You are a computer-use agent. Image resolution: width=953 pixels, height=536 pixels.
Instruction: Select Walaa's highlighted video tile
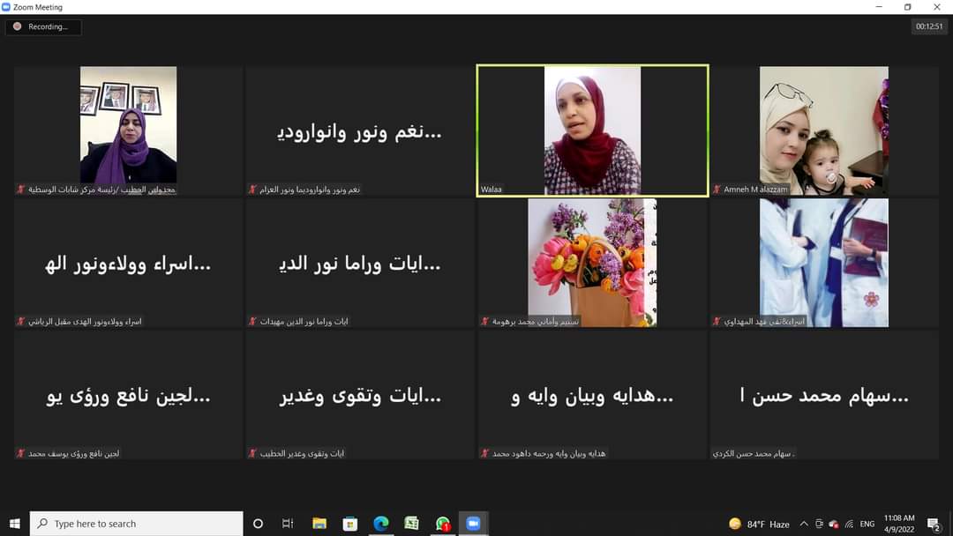[592, 130]
